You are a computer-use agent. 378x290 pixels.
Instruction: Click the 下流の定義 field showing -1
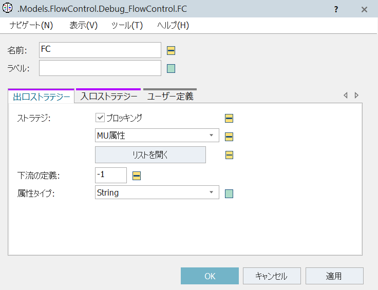coord(111,175)
